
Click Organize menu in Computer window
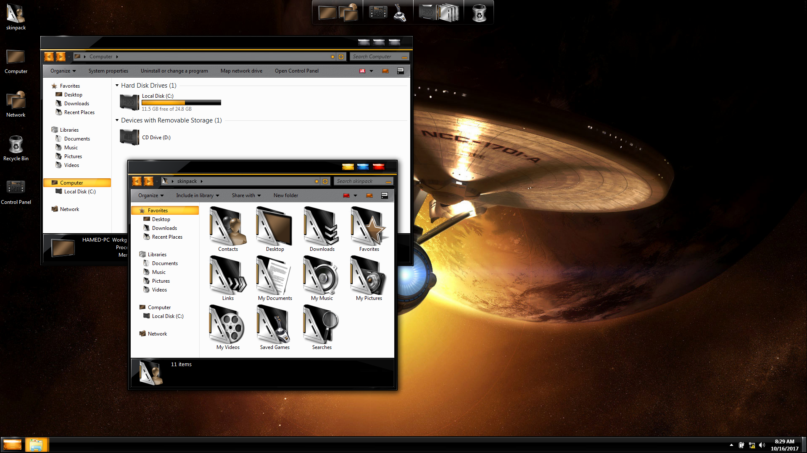[x=63, y=71]
